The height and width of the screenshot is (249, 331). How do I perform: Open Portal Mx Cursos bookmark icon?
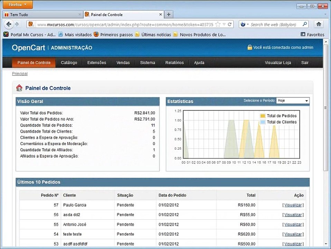pyautogui.click(x=6, y=34)
